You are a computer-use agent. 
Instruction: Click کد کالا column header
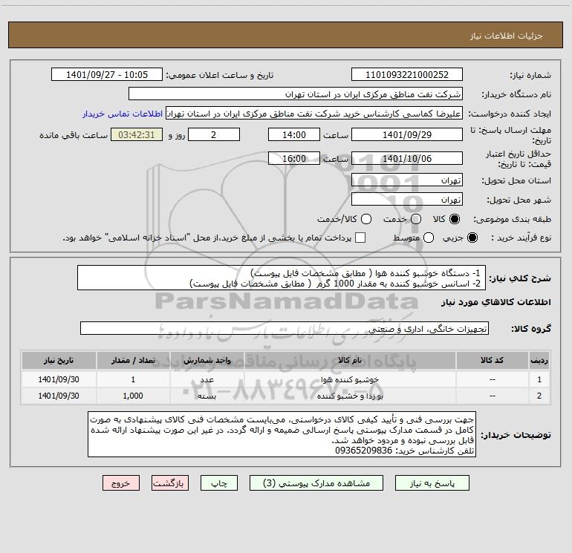[492, 360]
